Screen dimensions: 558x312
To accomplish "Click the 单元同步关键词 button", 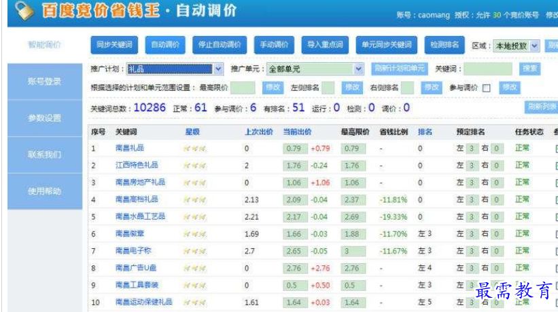I will [387, 45].
